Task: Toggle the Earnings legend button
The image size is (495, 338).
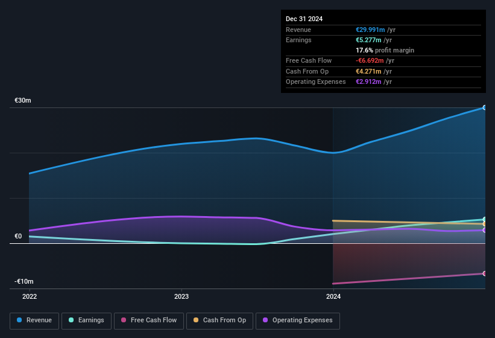Action: coord(86,320)
